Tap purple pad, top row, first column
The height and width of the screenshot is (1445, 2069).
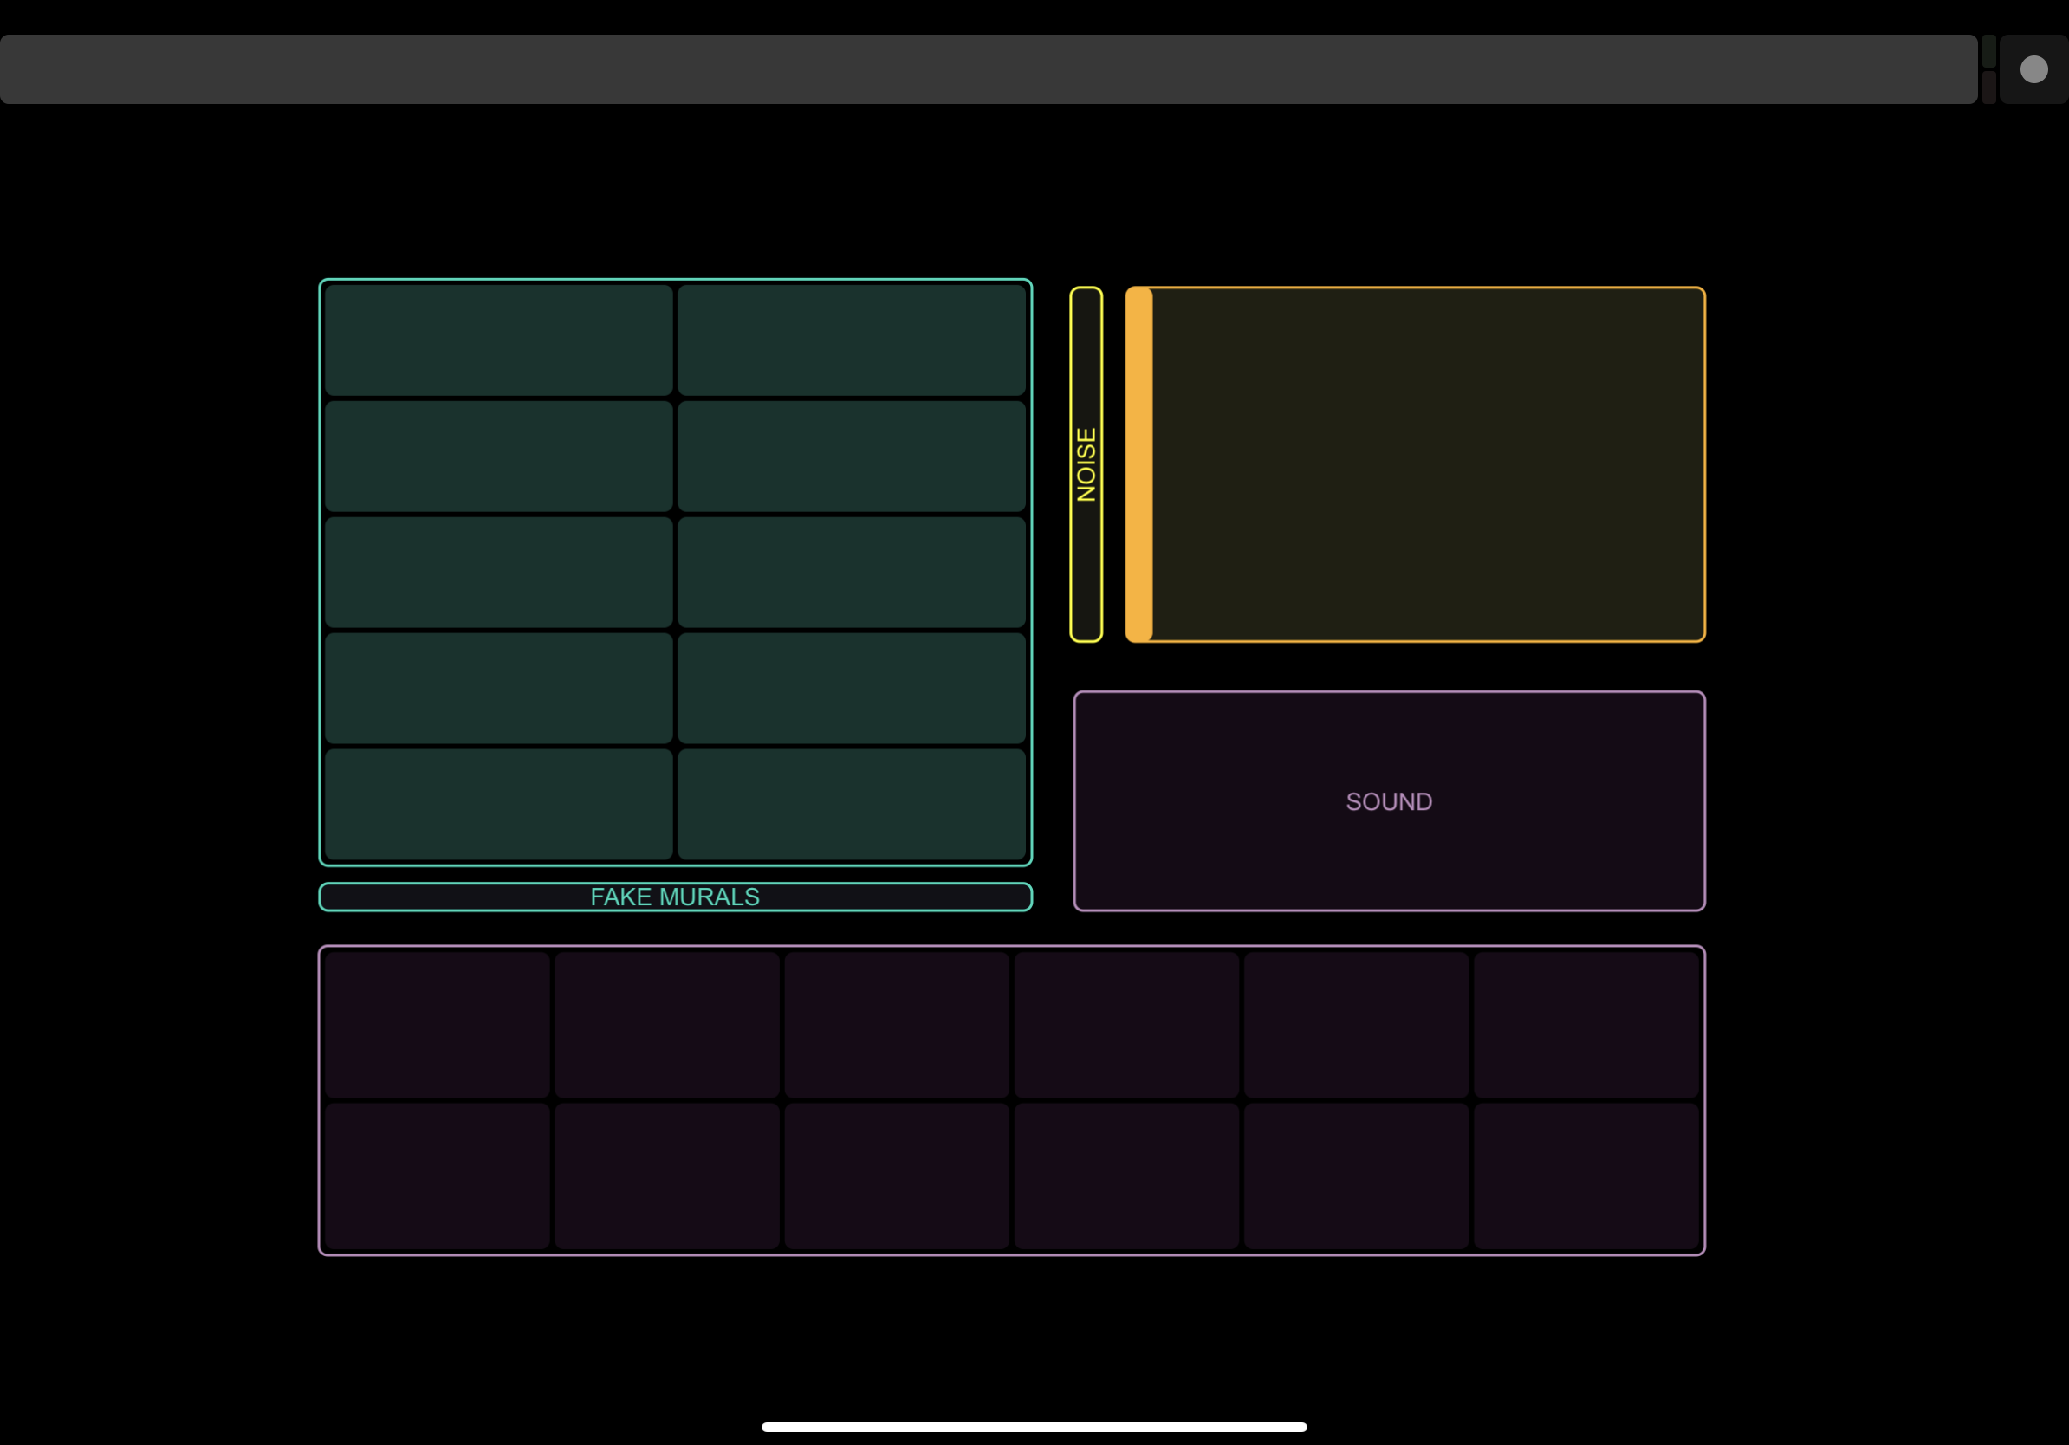[x=437, y=1025]
